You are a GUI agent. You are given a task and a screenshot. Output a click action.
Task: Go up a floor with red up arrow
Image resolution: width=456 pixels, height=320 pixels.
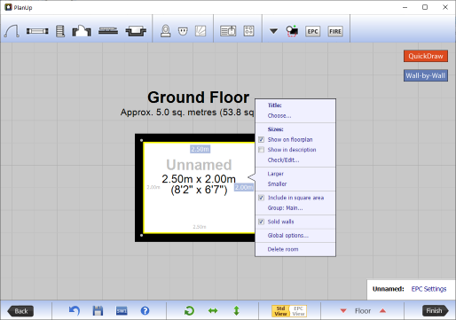pyautogui.click(x=382, y=310)
